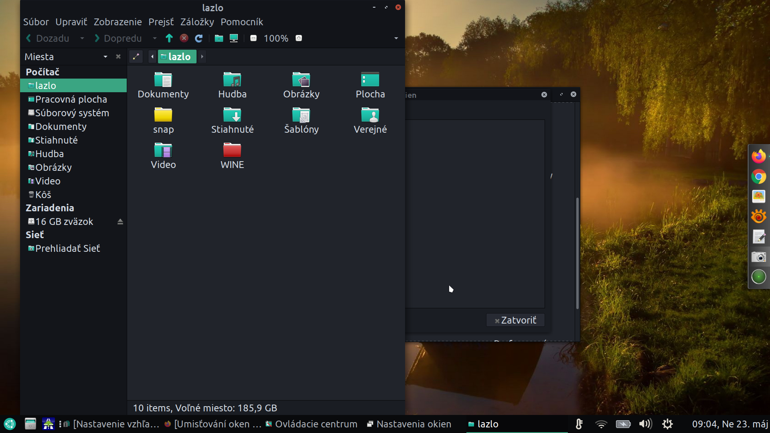Open the Dopredu history dropdown arrow
Image resolution: width=770 pixels, height=433 pixels.
tap(154, 38)
